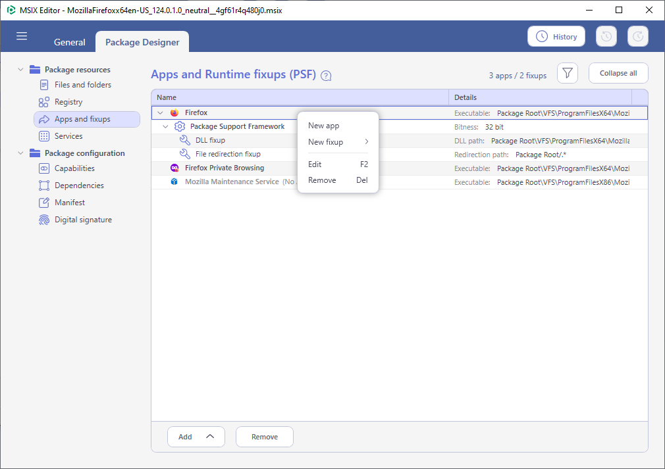Click the '32 bit' bitness value
665x469 pixels.
tap(494, 127)
